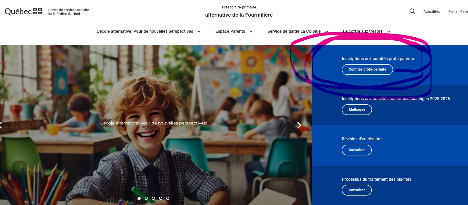Jump to the fifth carousel slide dot
Image resolution: width=468 pixels, height=205 pixels.
click(x=168, y=198)
